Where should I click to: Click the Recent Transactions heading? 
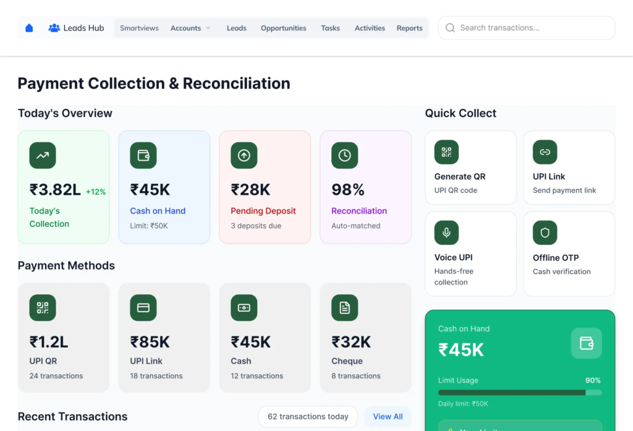click(x=73, y=416)
